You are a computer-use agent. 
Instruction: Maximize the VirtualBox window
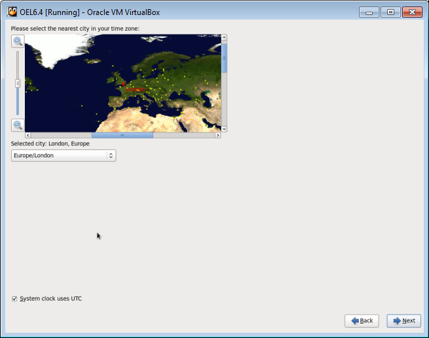390,12
